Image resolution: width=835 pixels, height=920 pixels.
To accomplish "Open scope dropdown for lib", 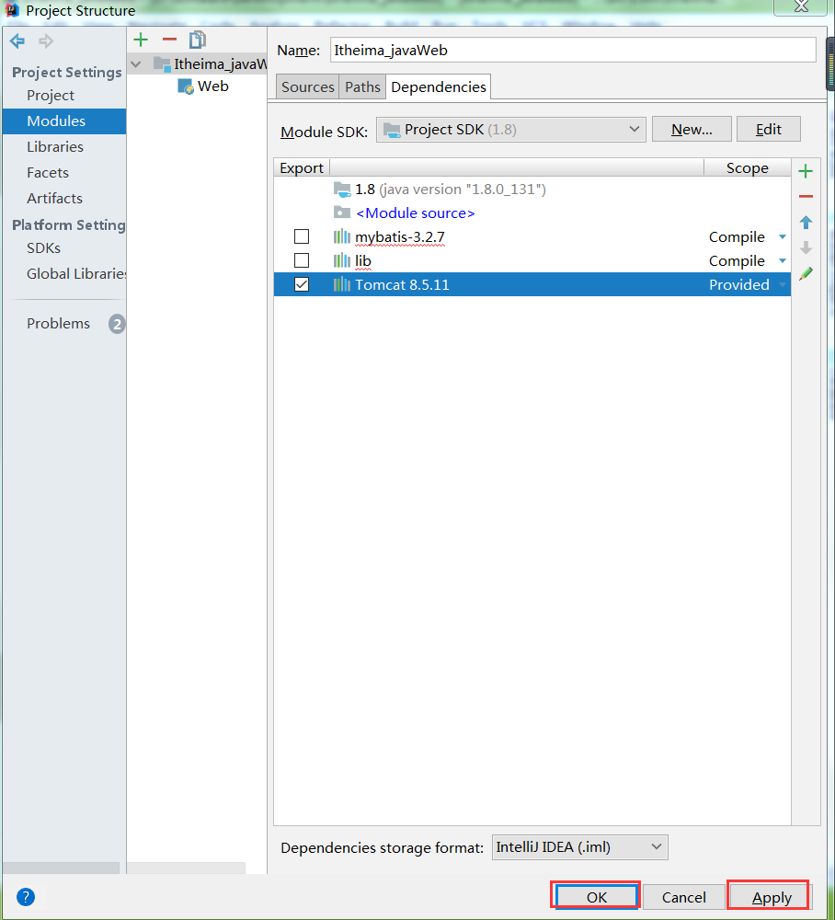I will point(783,260).
